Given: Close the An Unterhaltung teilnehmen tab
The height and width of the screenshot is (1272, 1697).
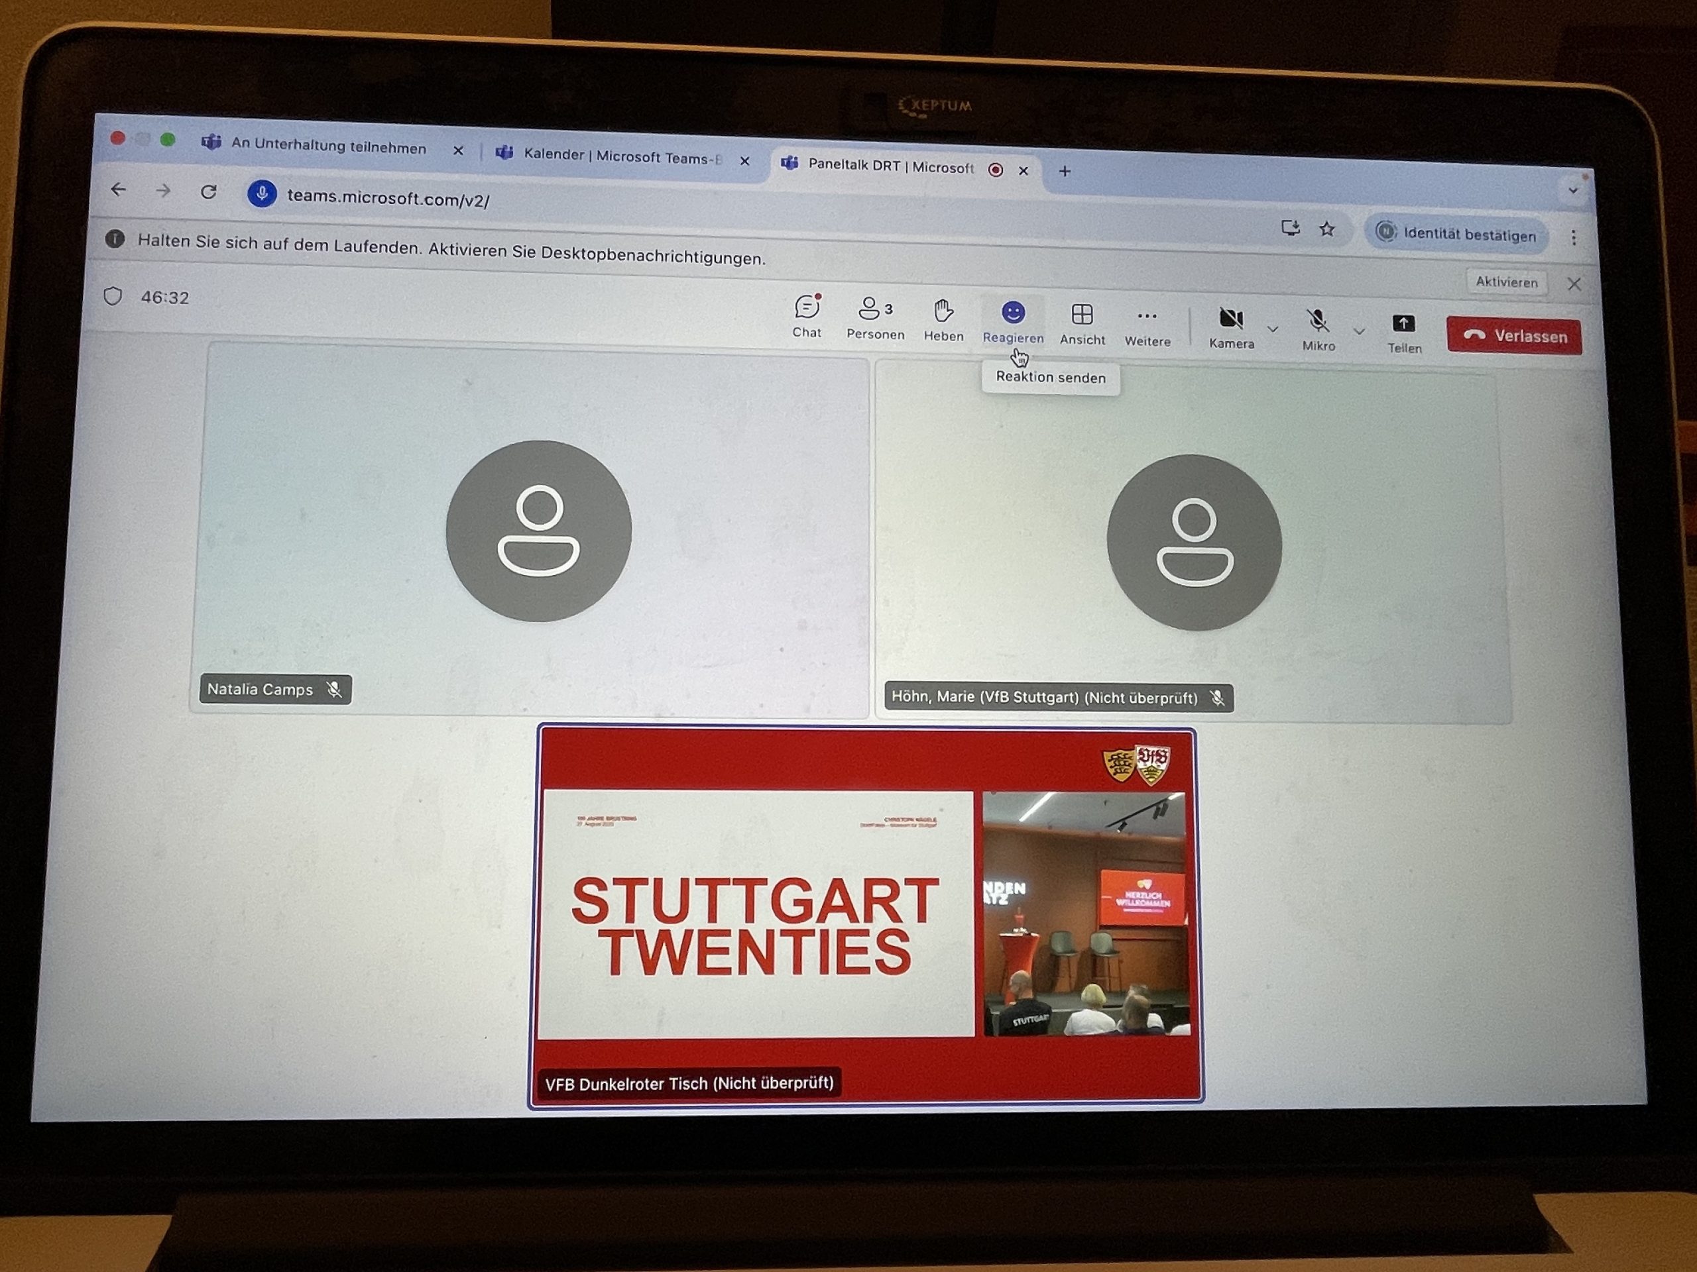Looking at the screenshot, I should click(458, 151).
